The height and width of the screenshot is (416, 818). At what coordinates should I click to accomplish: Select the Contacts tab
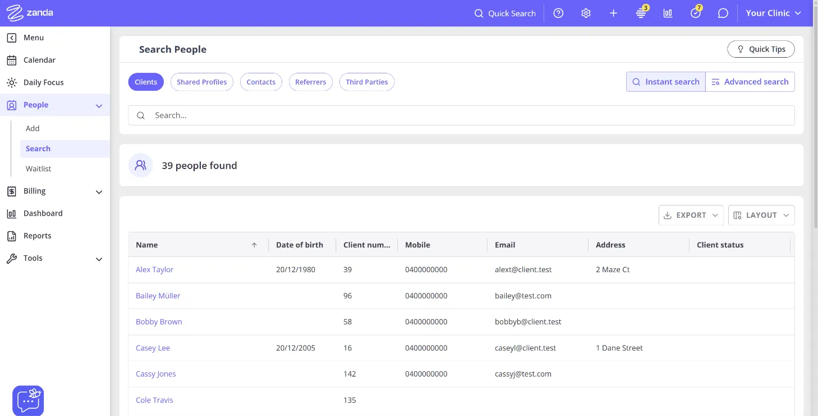coord(261,82)
